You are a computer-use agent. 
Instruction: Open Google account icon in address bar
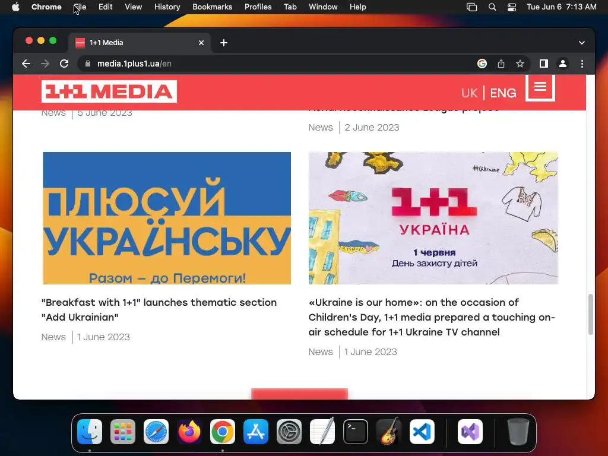[482, 64]
